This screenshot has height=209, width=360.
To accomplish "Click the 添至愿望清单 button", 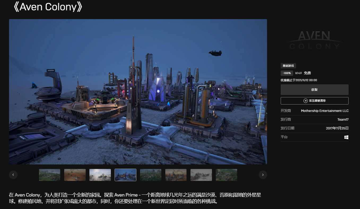I will coord(314,101).
